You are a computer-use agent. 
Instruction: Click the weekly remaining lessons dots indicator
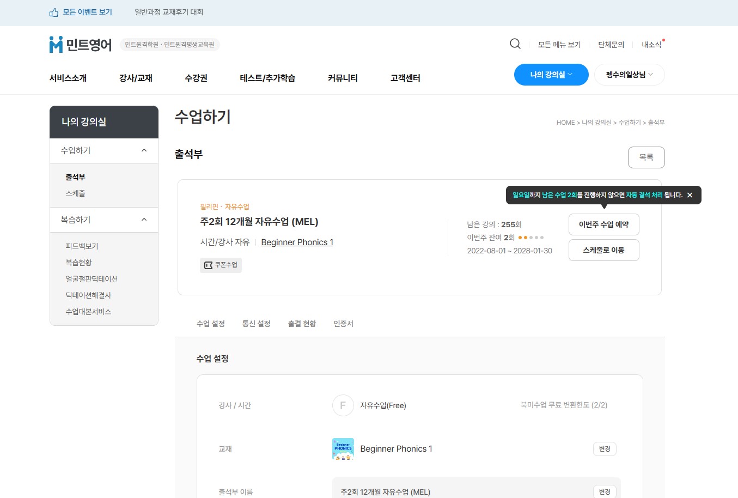pyautogui.click(x=530, y=238)
